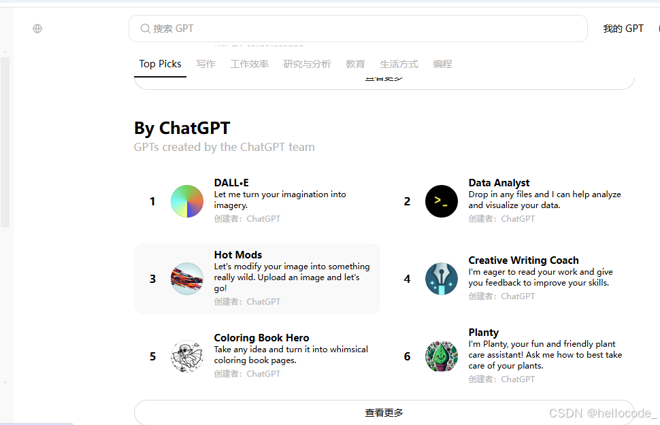This screenshot has height=425, width=660.
Task: Click the globe icon in the sidebar
Action: pyautogui.click(x=37, y=29)
